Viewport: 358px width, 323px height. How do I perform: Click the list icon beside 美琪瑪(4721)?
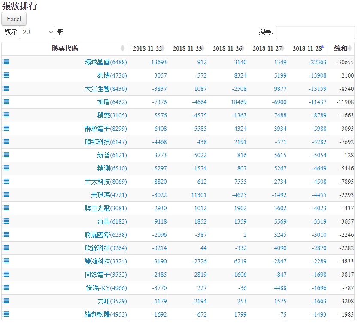[6, 194]
